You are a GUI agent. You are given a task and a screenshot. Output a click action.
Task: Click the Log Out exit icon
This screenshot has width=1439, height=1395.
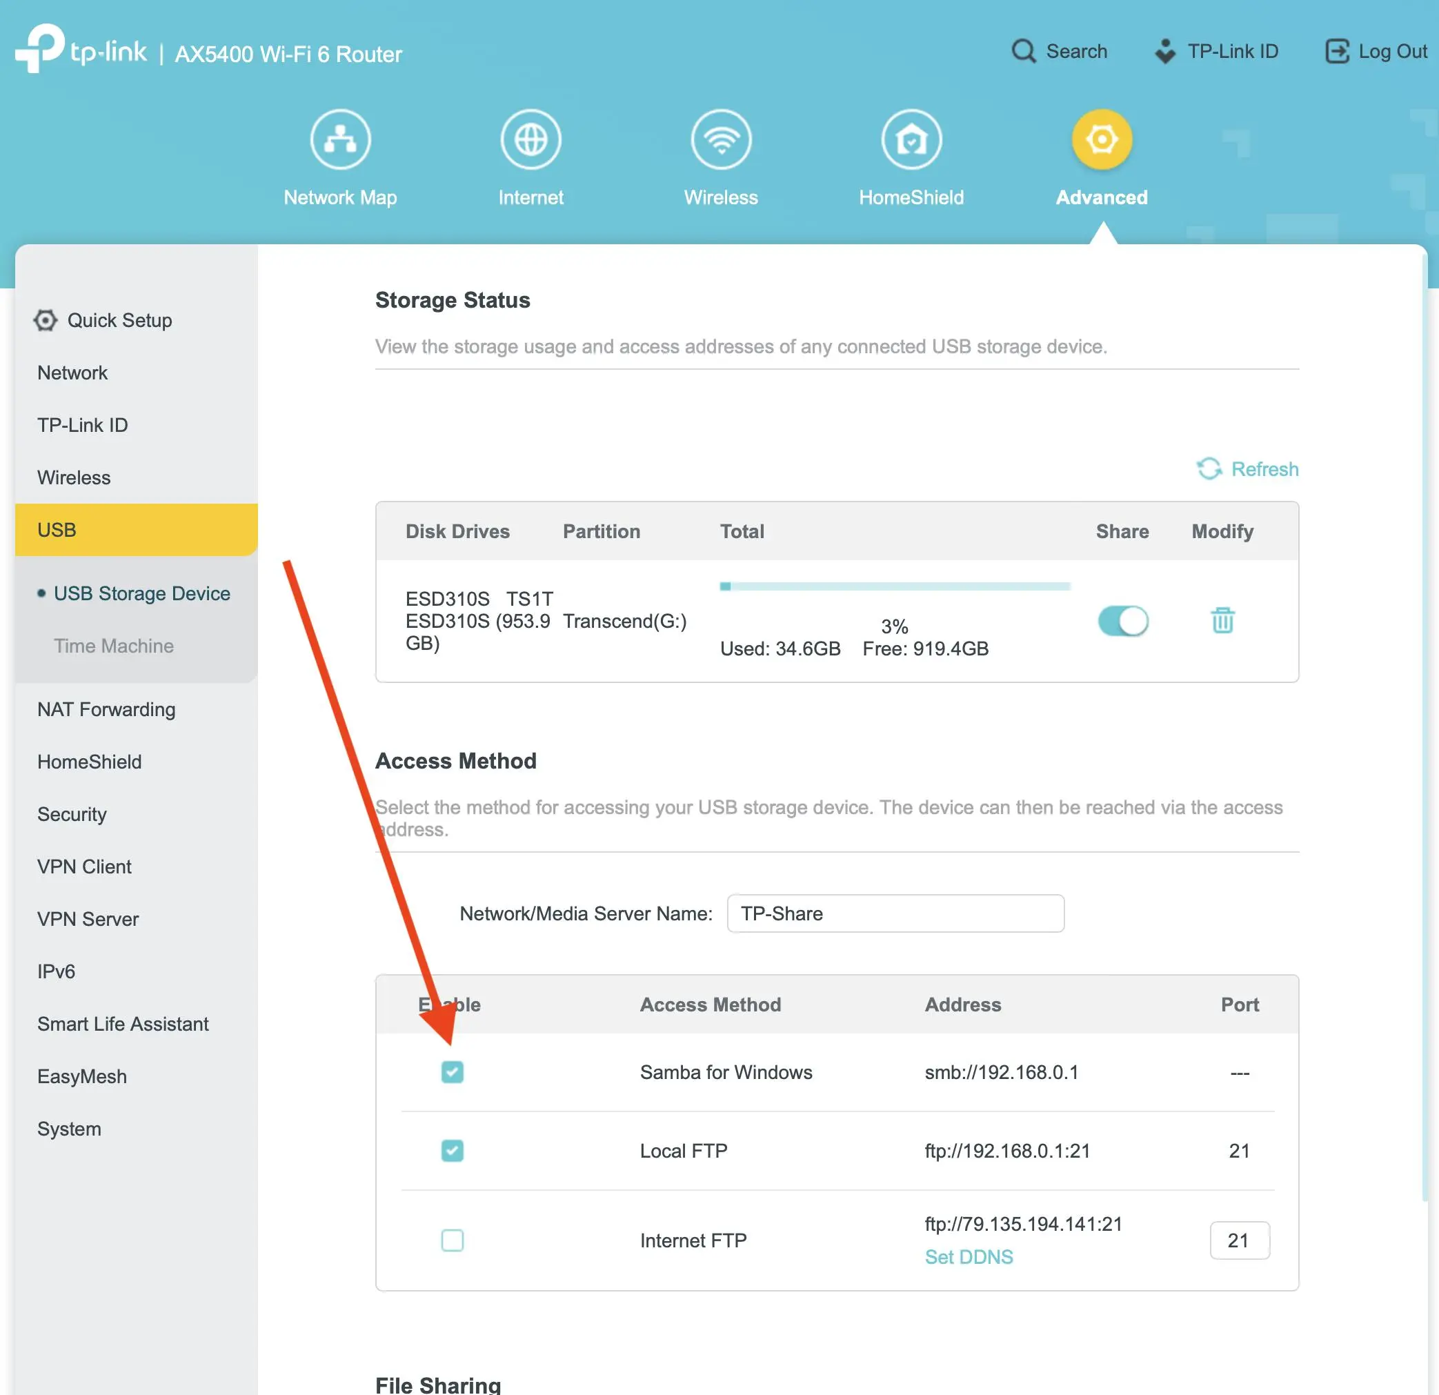tap(1337, 51)
